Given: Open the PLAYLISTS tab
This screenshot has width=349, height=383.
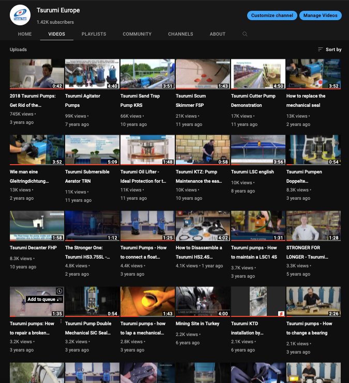Looking at the screenshot, I should coord(94,34).
